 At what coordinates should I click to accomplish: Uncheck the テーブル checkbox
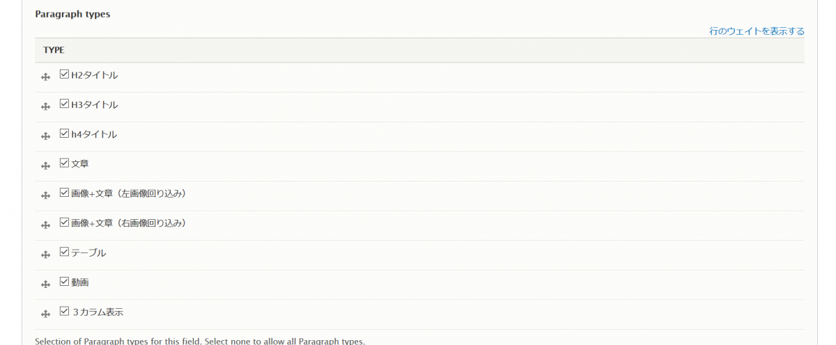65,252
